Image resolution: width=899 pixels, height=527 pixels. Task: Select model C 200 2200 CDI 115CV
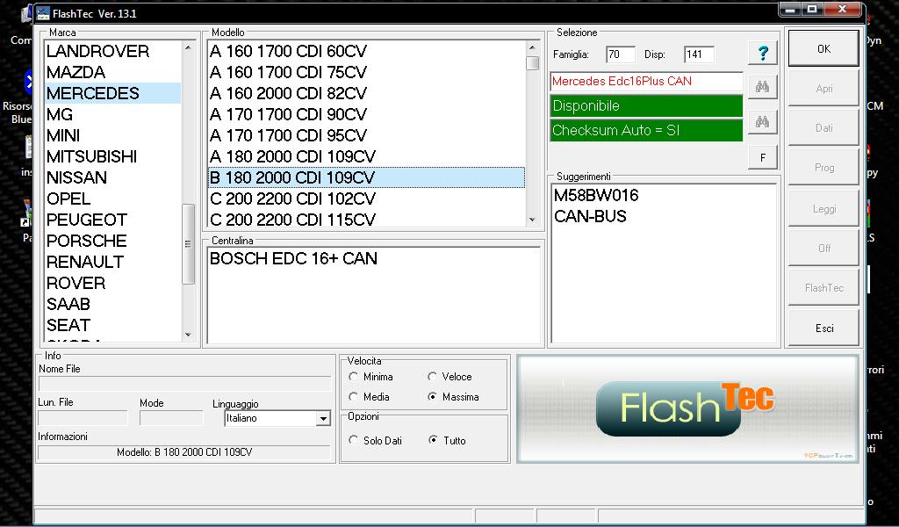coord(366,220)
